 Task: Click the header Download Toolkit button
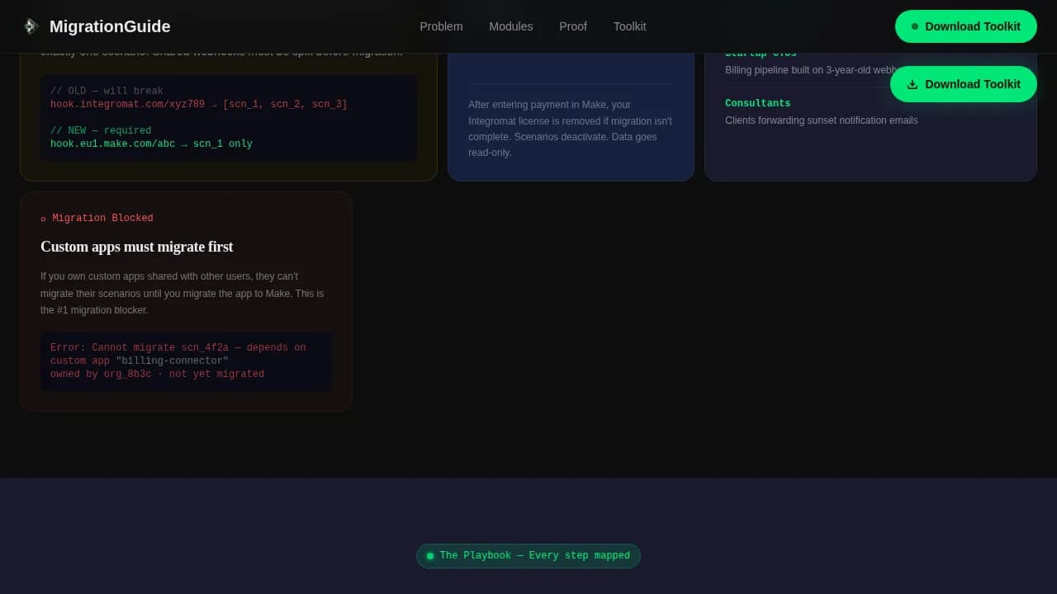point(966,26)
